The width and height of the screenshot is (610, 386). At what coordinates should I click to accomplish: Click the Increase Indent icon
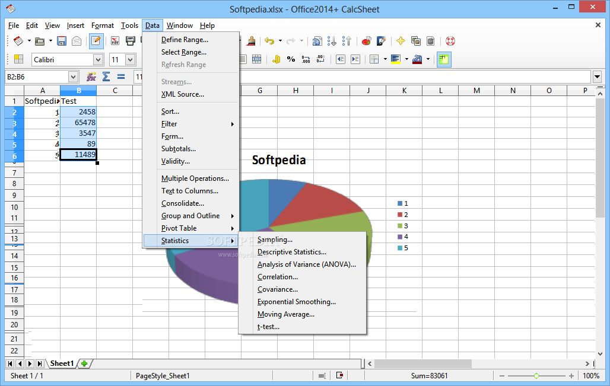(x=355, y=59)
